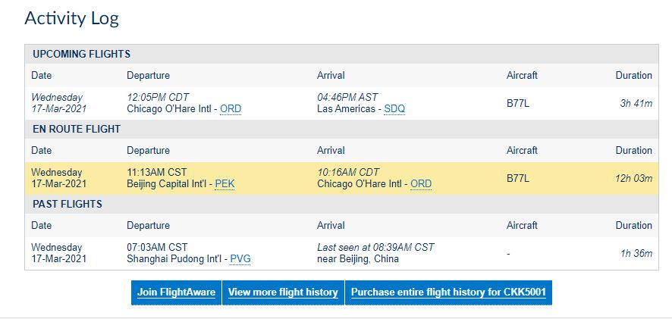
Task: Open the ORD link in en route arrival
Action: coord(421,184)
